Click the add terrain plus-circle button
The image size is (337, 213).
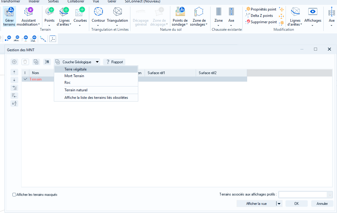click(x=14, y=62)
